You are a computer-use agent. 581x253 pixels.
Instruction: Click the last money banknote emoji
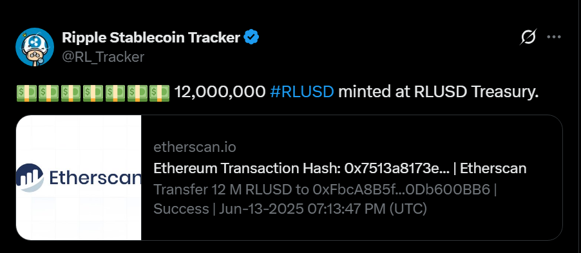click(x=159, y=93)
